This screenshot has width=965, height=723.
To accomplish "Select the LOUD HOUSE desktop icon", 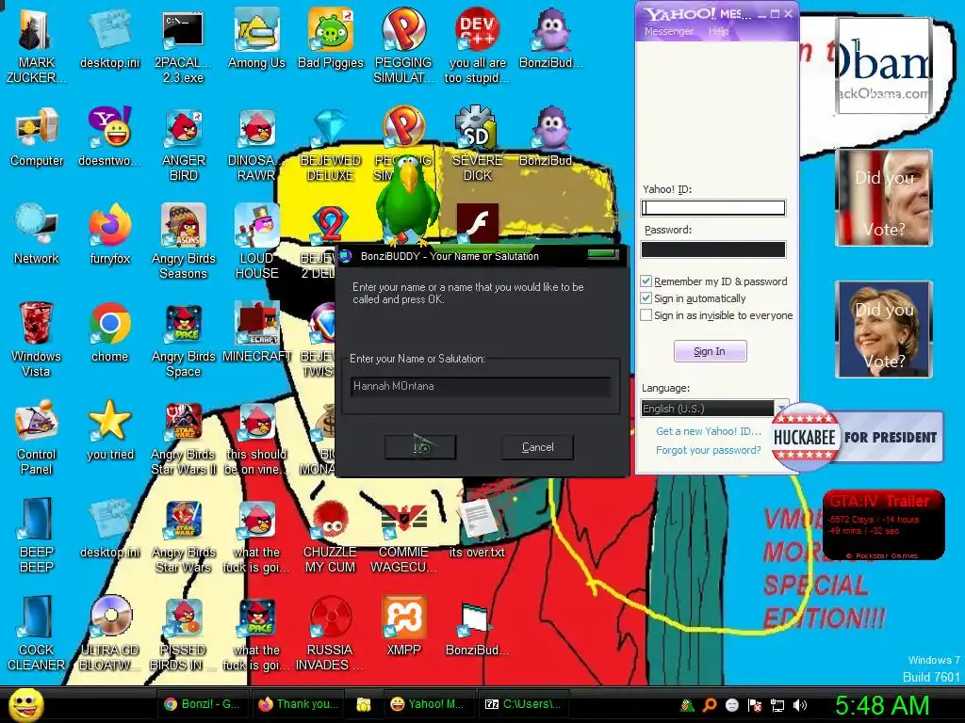I will 256,242.
